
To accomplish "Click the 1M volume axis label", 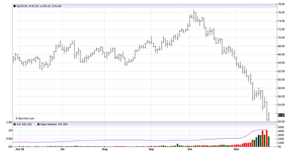I will [x=10, y=130].
